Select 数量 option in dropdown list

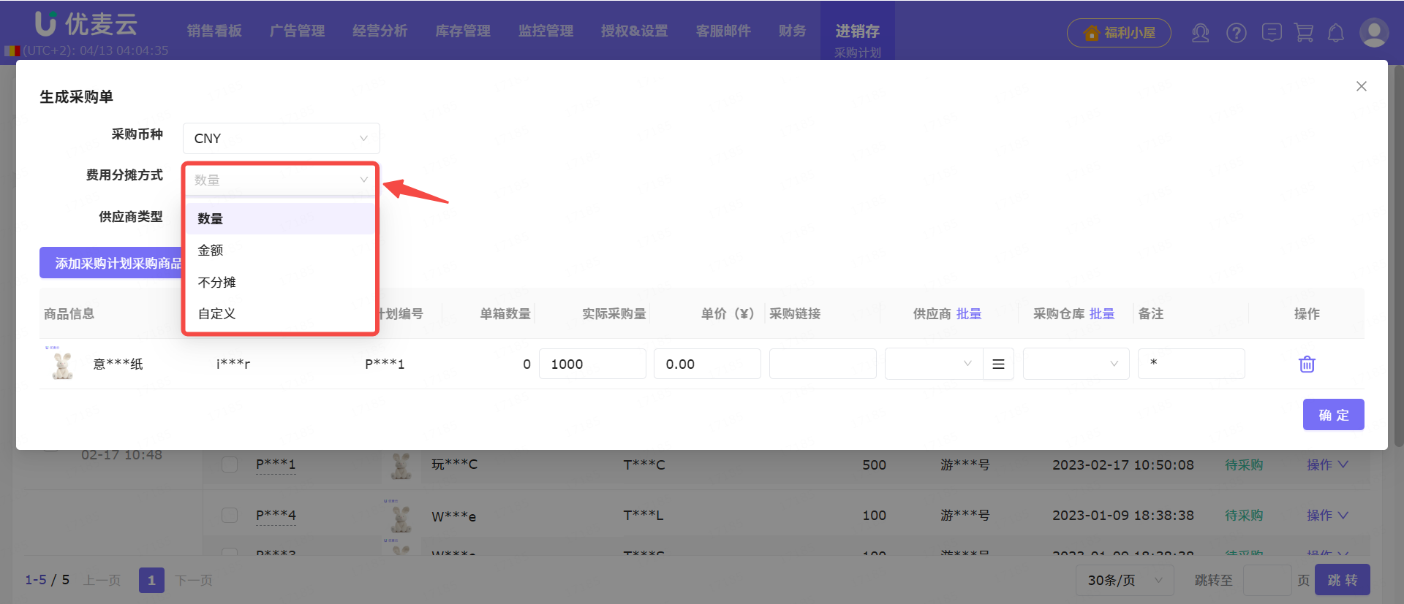281,218
